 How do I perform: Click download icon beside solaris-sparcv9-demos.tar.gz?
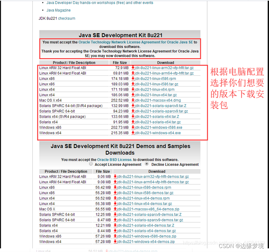coord(115,220)
